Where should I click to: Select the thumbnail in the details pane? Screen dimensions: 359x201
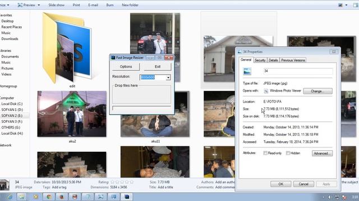pos(4,184)
